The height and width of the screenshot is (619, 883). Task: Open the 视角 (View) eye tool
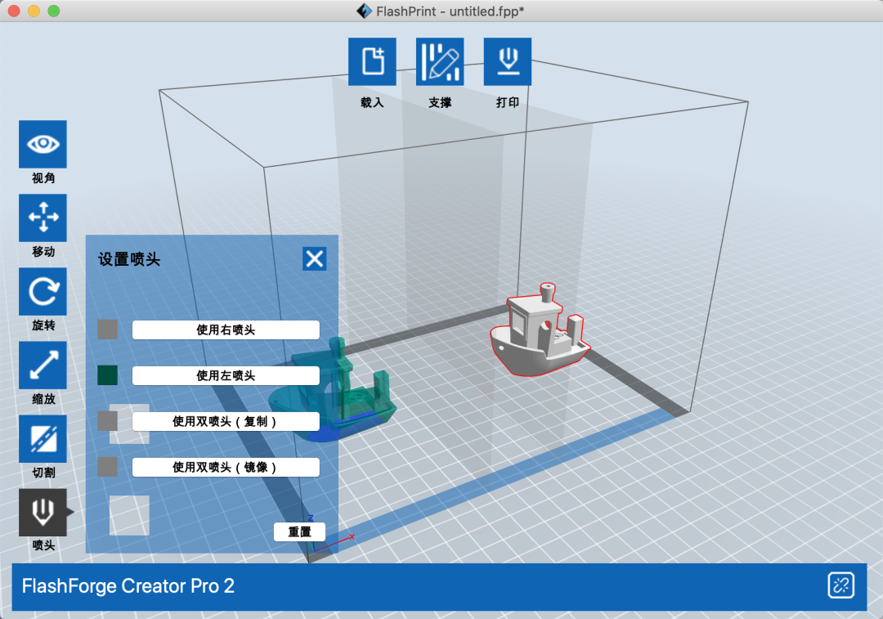pyautogui.click(x=43, y=144)
